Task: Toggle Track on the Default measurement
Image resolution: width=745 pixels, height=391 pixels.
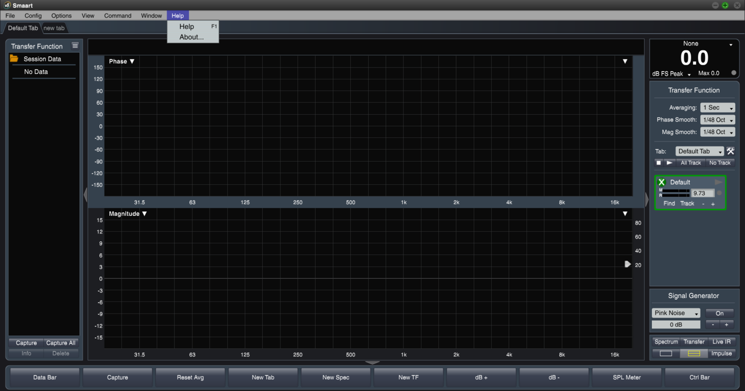Action: click(x=687, y=204)
